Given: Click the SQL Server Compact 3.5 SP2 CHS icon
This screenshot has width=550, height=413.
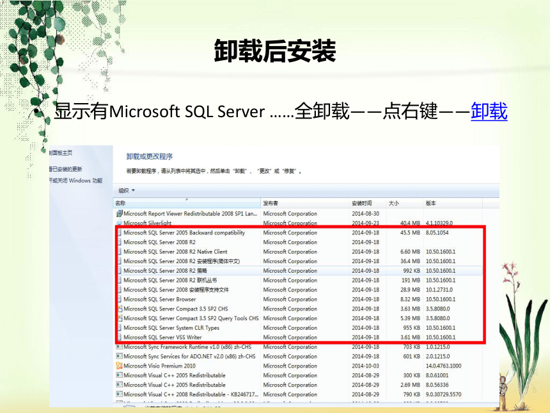Looking at the screenshot, I should click(x=119, y=309).
